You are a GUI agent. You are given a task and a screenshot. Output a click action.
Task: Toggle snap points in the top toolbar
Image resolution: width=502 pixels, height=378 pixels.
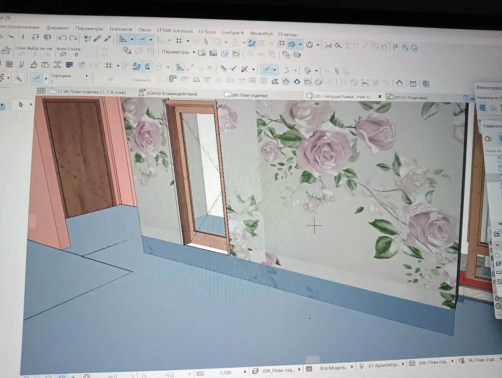142,39
